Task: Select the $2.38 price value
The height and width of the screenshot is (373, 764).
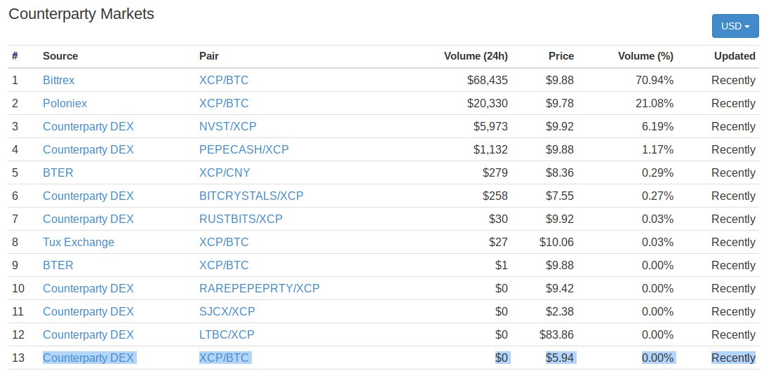Action: click(x=560, y=311)
